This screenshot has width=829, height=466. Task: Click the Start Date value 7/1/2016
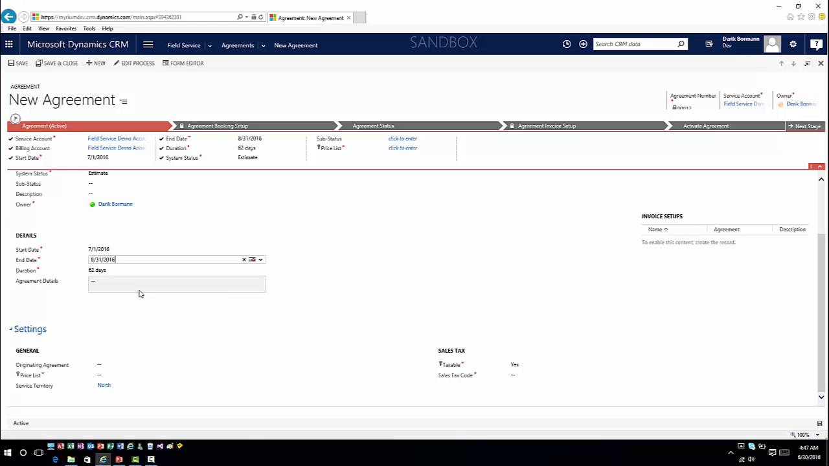pyautogui.click(x=98, y=249)
